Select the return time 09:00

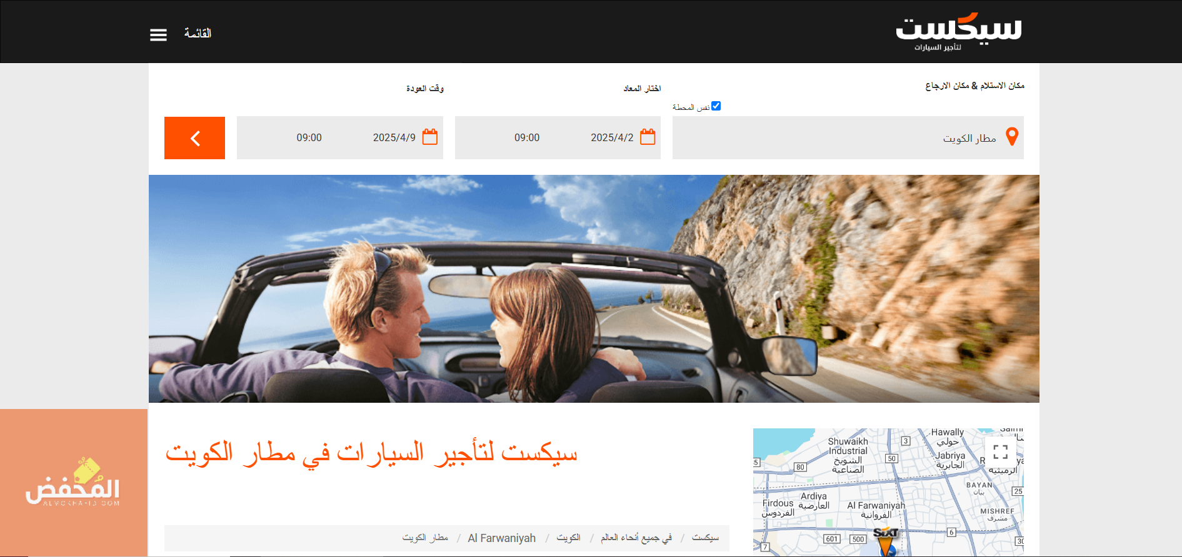click(x=309, y=137)
